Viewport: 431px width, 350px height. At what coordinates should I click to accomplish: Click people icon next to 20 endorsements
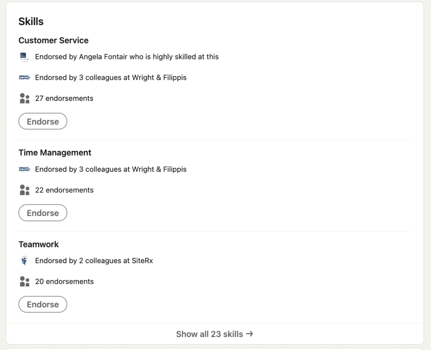point(24,282)
